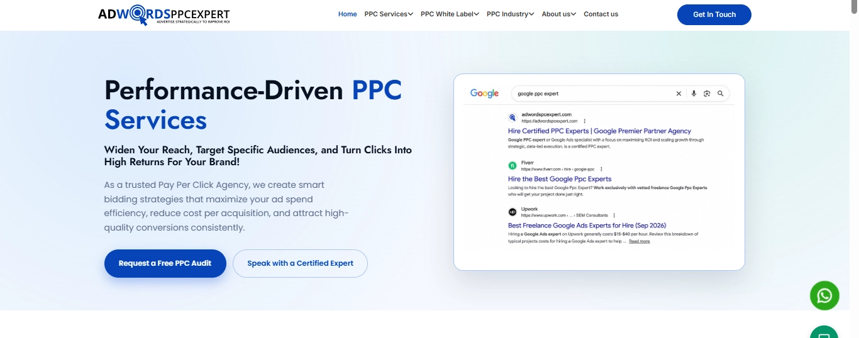859x338 pixels.
Task: Click the adwordspcexpert.com result favicon
Action: (513, 117)
